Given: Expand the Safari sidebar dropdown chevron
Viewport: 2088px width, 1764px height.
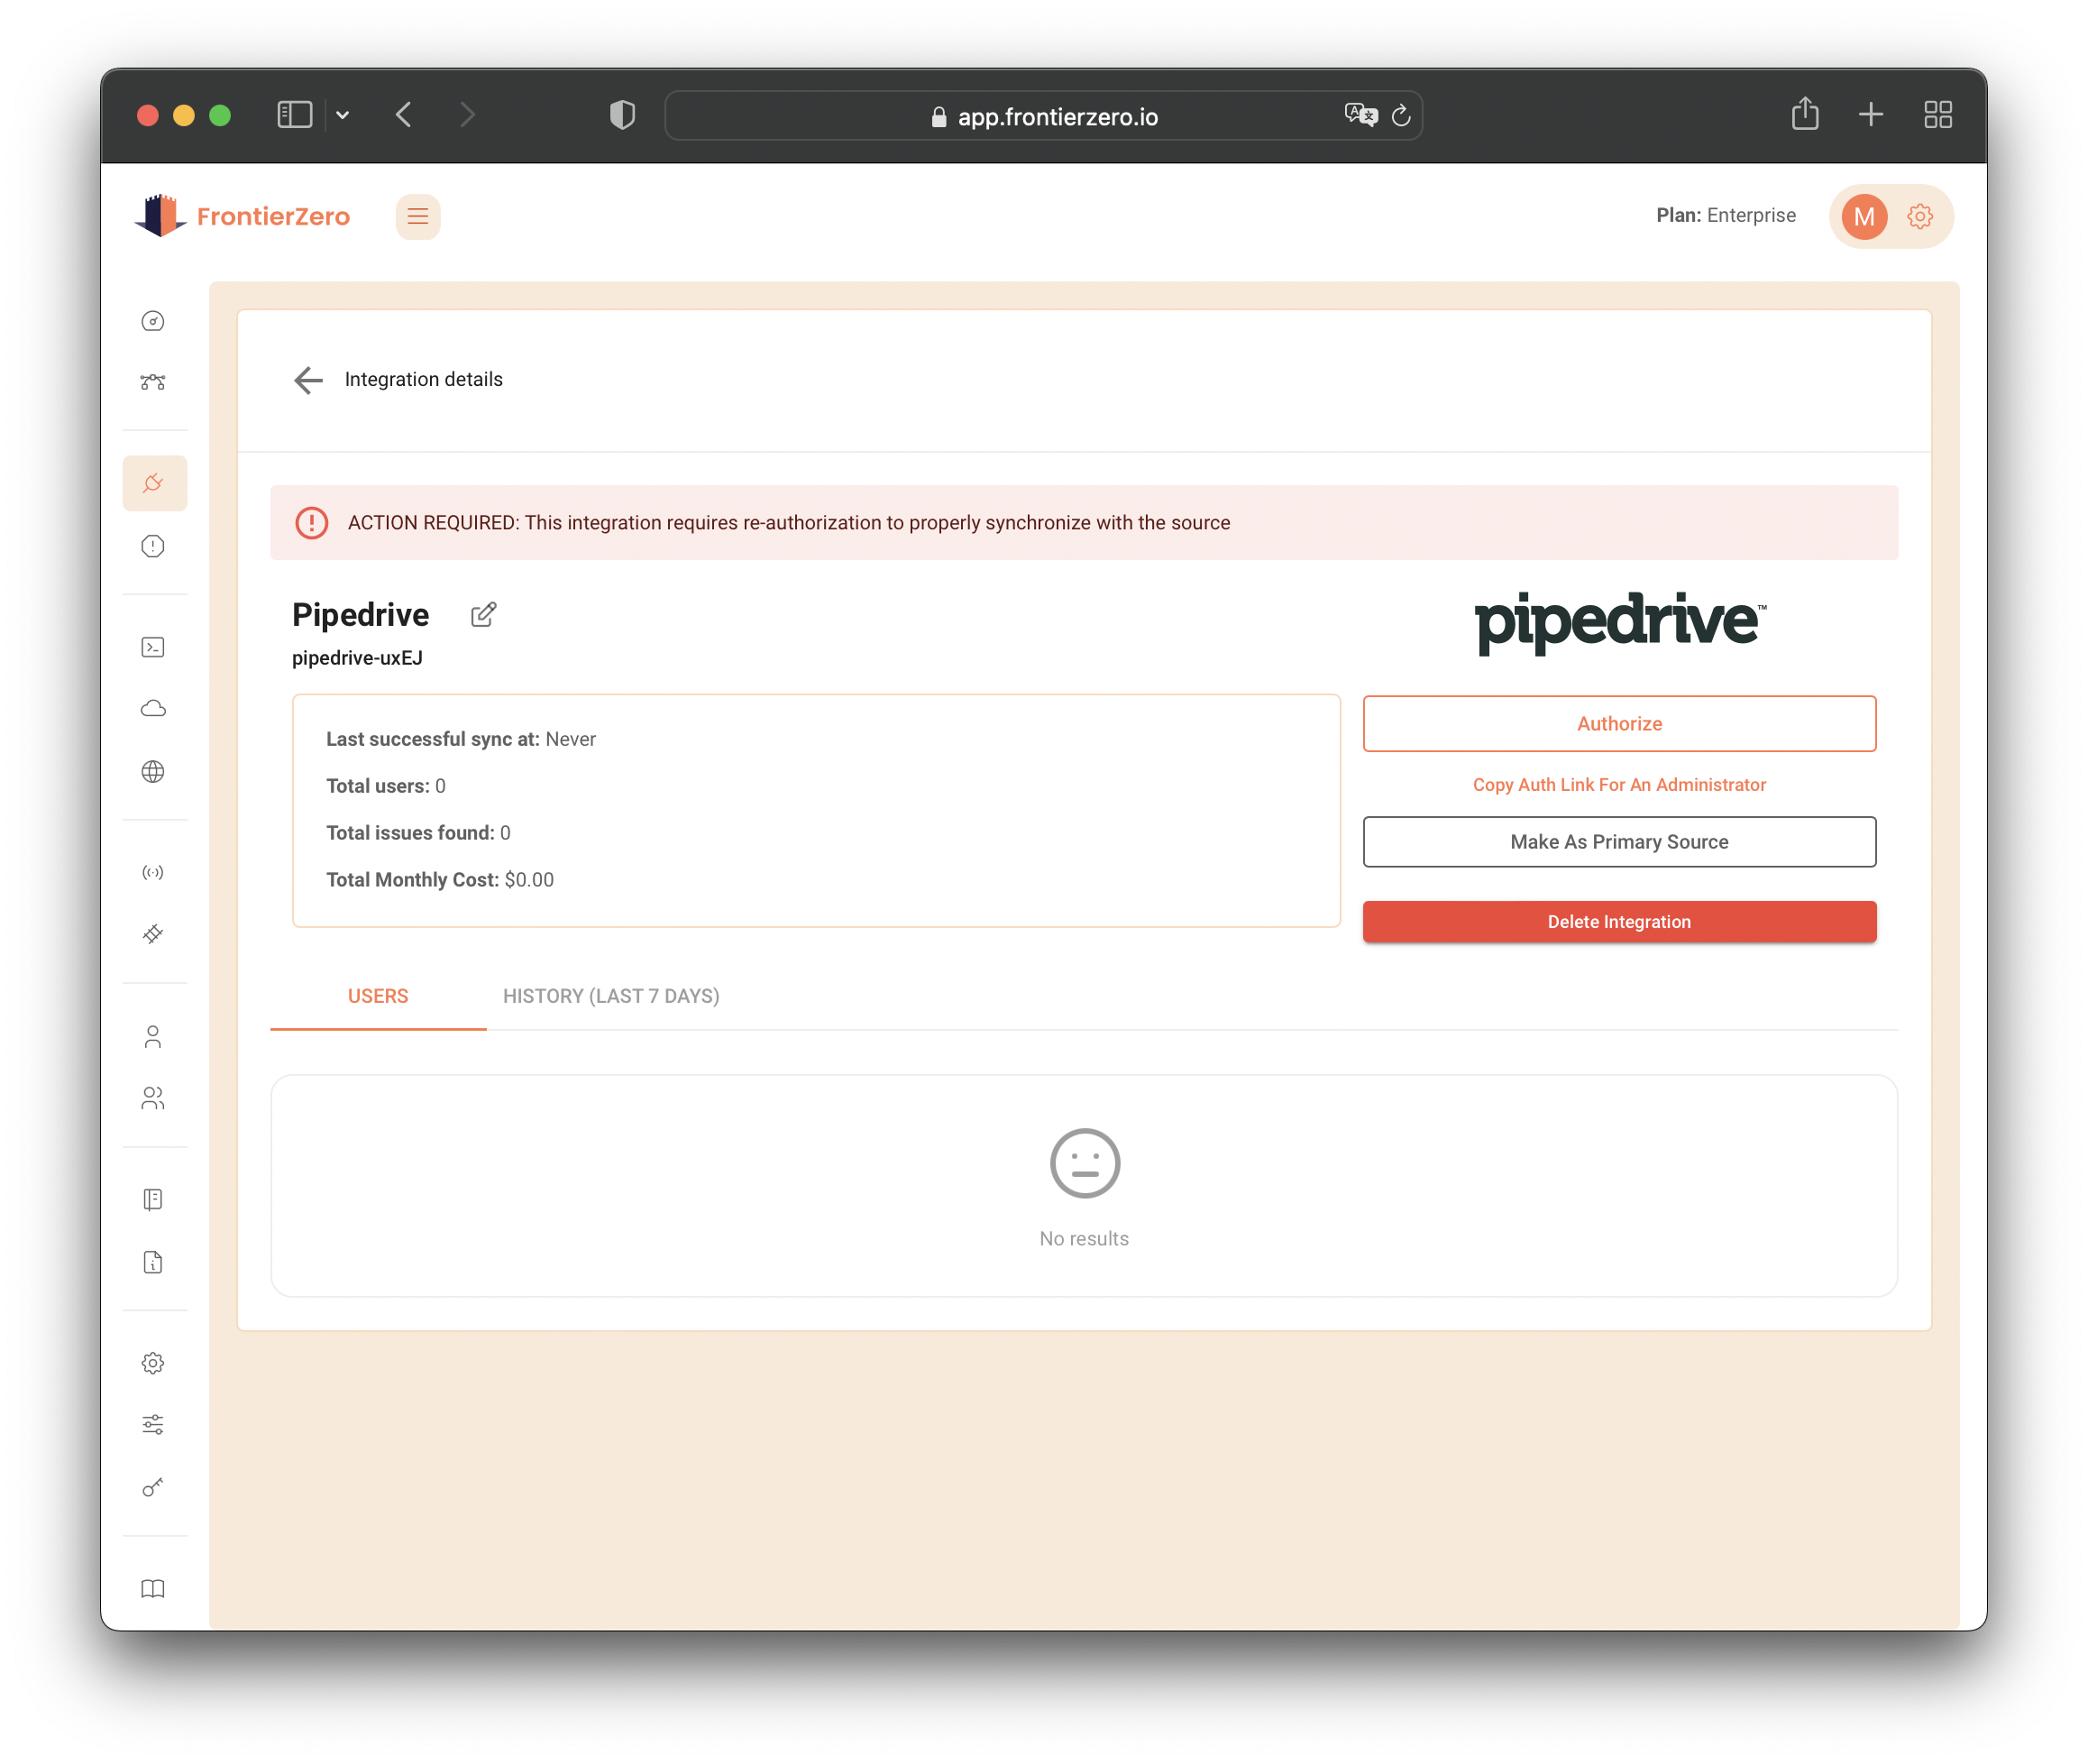Looking at the screenshot, I should pyautogui.click(x=343, y=115).
